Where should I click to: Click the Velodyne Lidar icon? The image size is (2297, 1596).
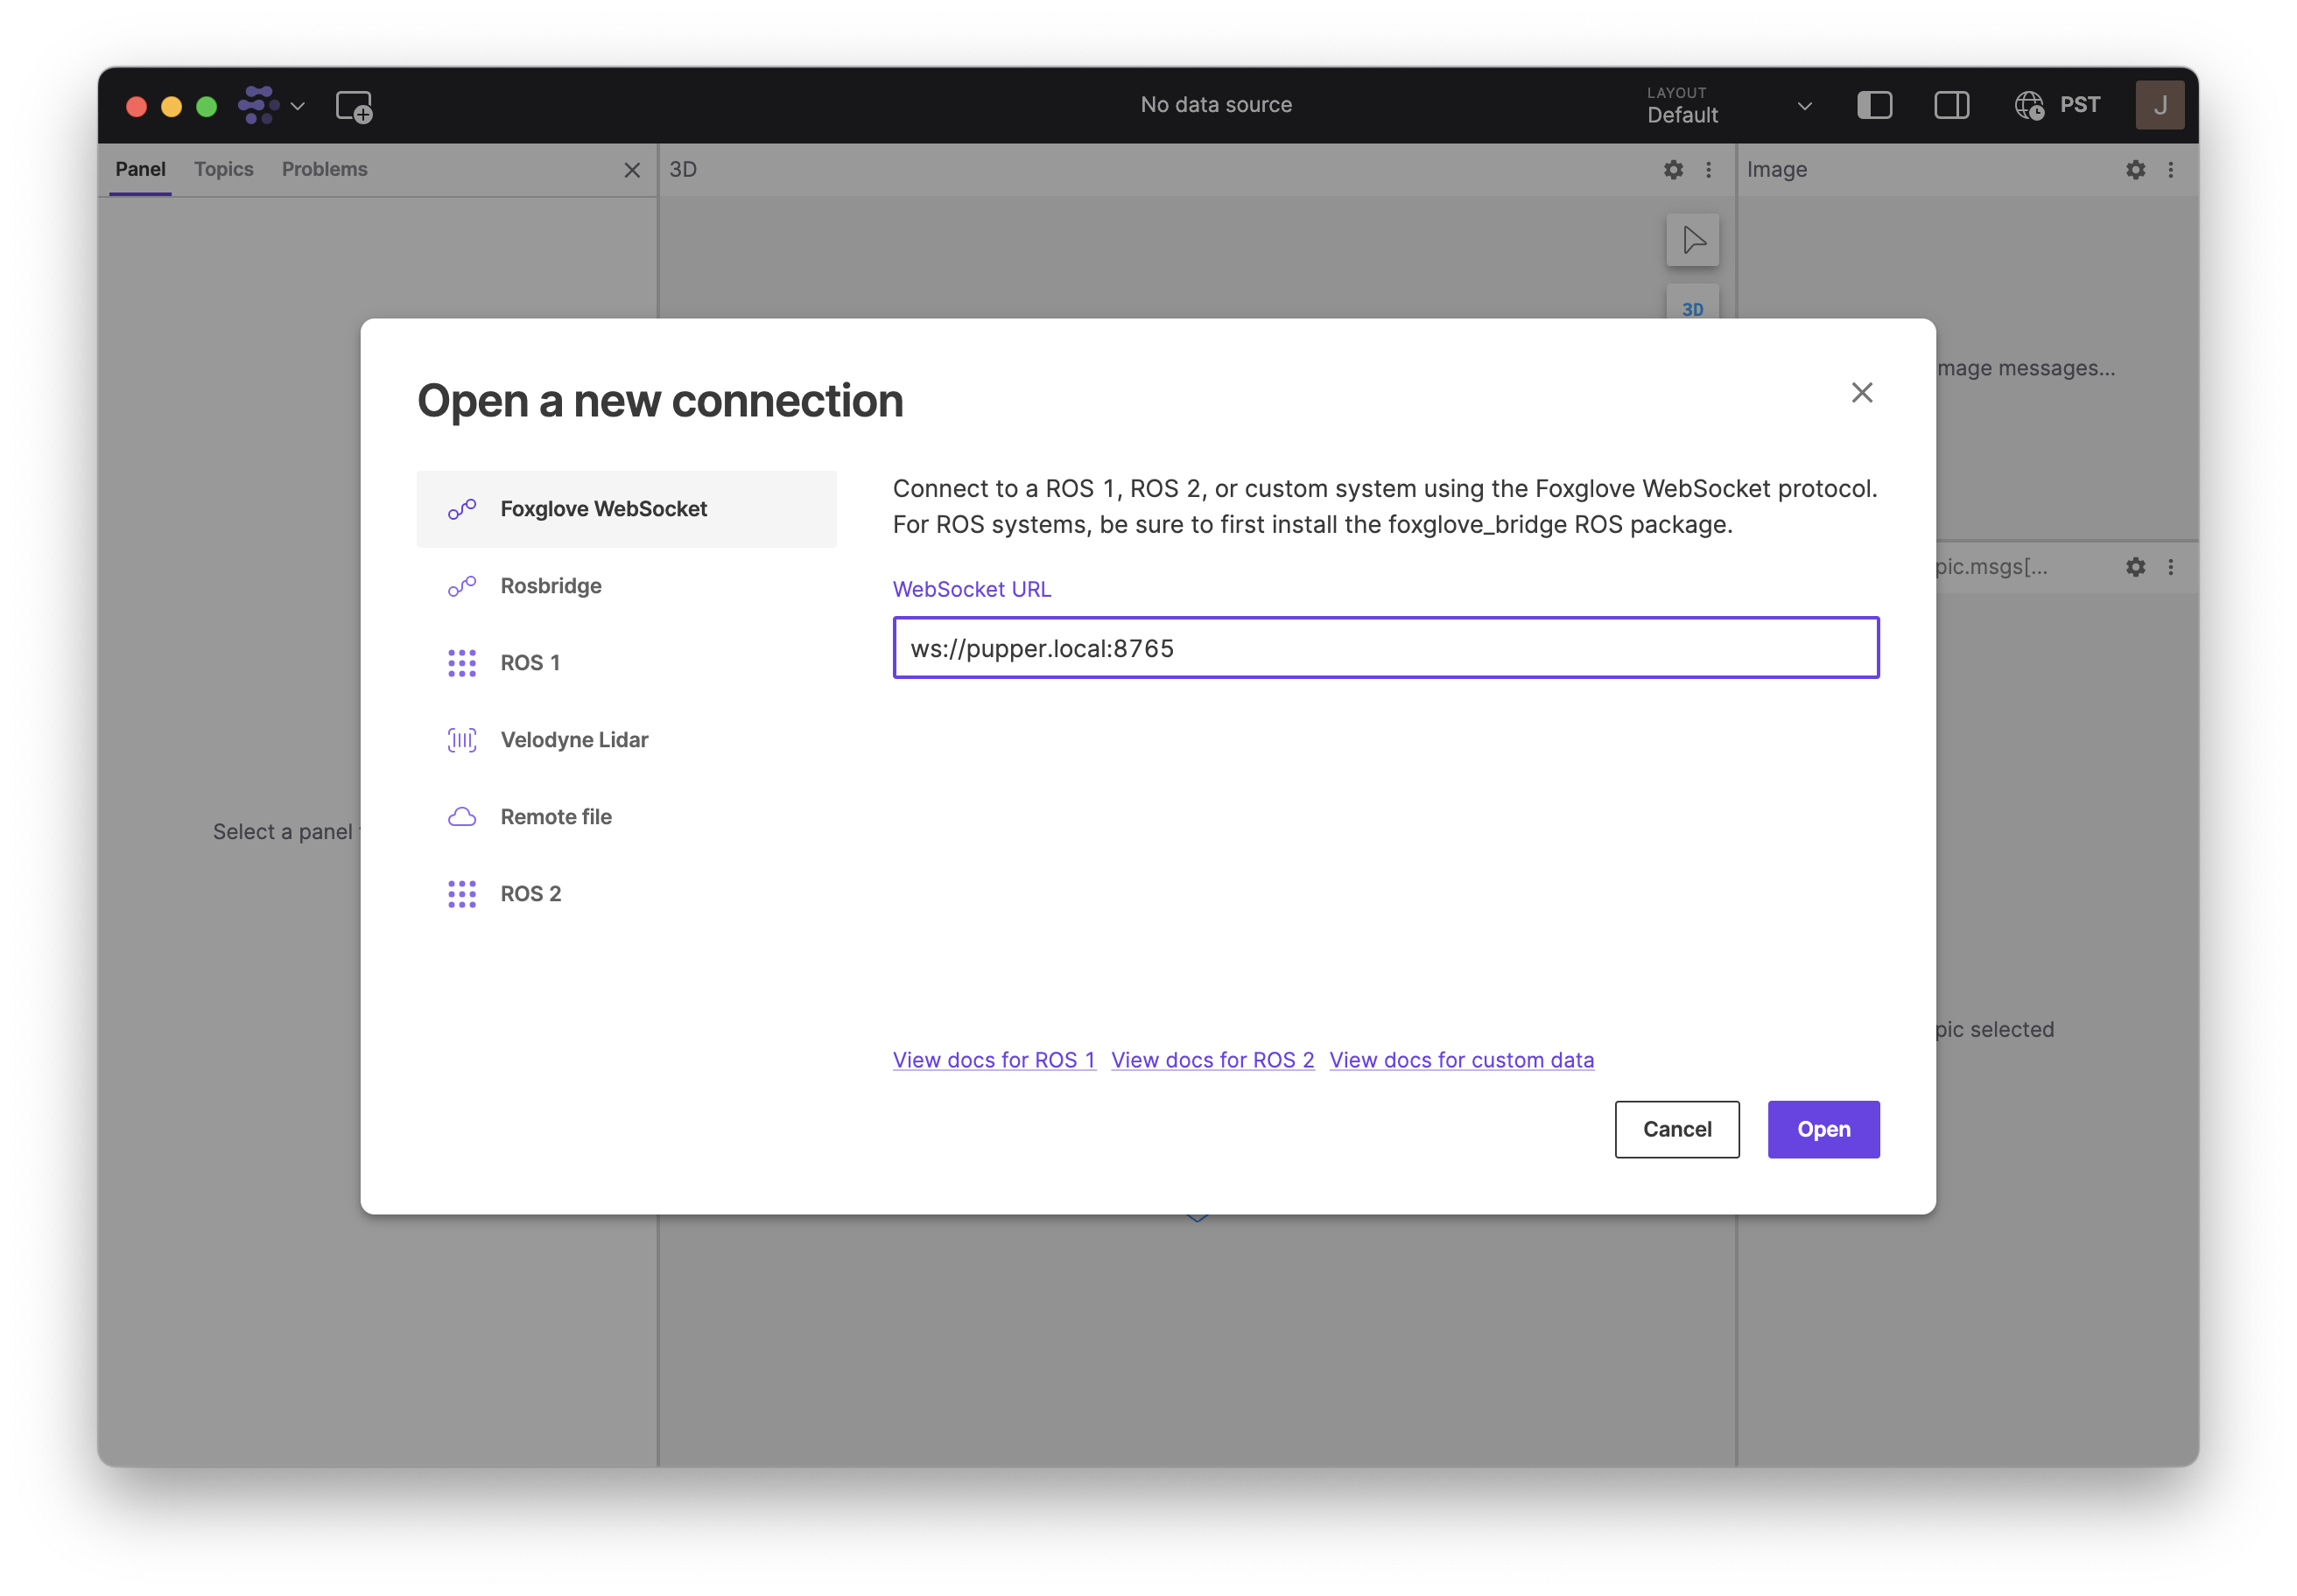[x=461, y=740]
